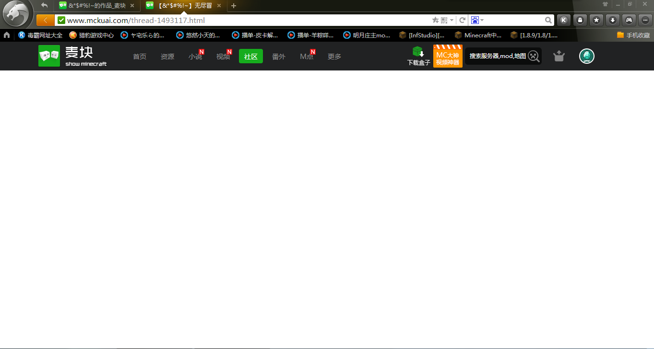Open the M点 navigation item

(x=307, y=57)
